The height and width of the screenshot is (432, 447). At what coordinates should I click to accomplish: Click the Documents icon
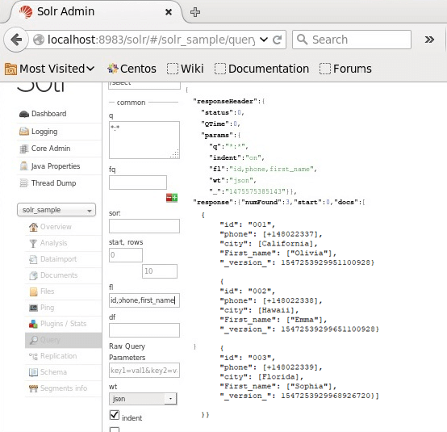[x=33, y=275]
